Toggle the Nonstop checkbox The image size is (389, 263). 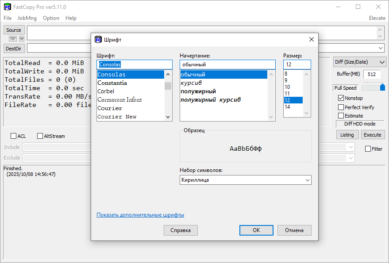[x=341, y=98]
